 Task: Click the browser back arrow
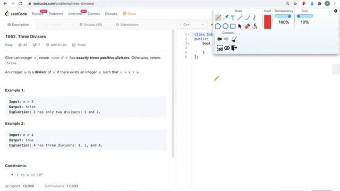[5, 4]
